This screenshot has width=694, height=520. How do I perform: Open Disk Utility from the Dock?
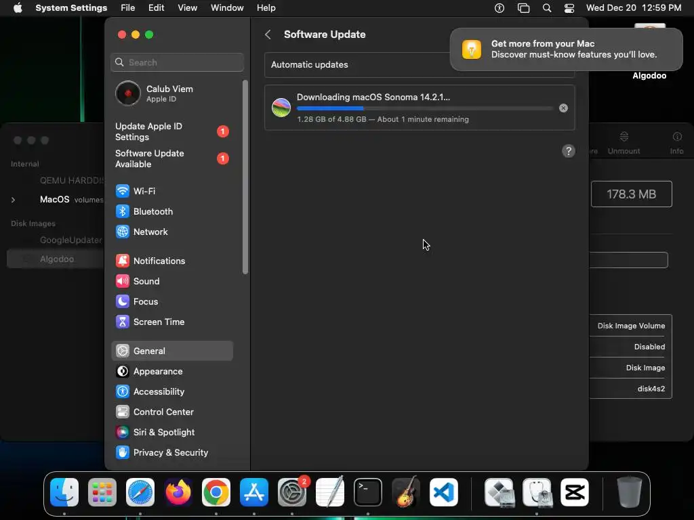click(537, 492)
